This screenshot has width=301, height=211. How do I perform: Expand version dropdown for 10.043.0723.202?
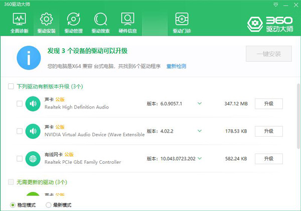tap(200, 158)
